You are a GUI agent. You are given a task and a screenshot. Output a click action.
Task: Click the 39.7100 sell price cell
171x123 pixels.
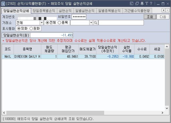click(88, 57)
